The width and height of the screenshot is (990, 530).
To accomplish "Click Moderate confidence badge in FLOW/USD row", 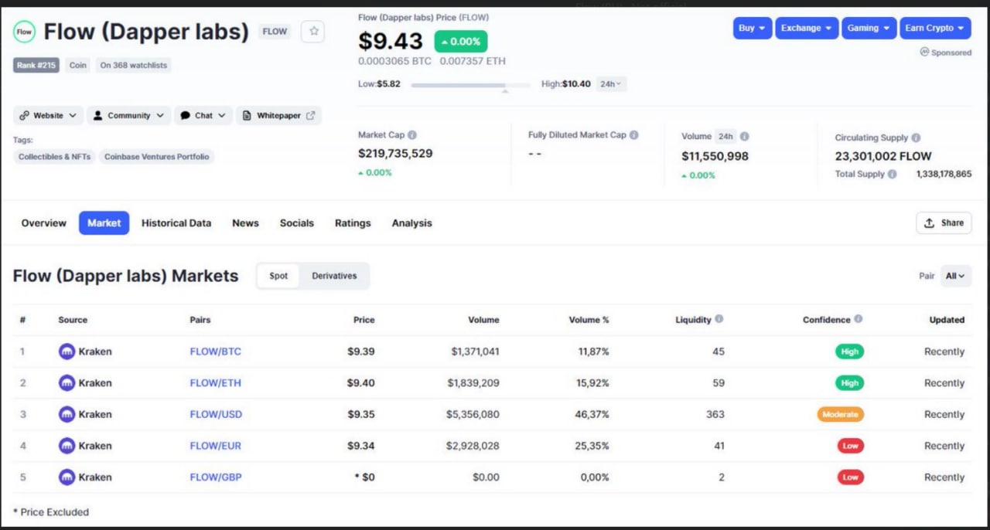I will point(840,414).
